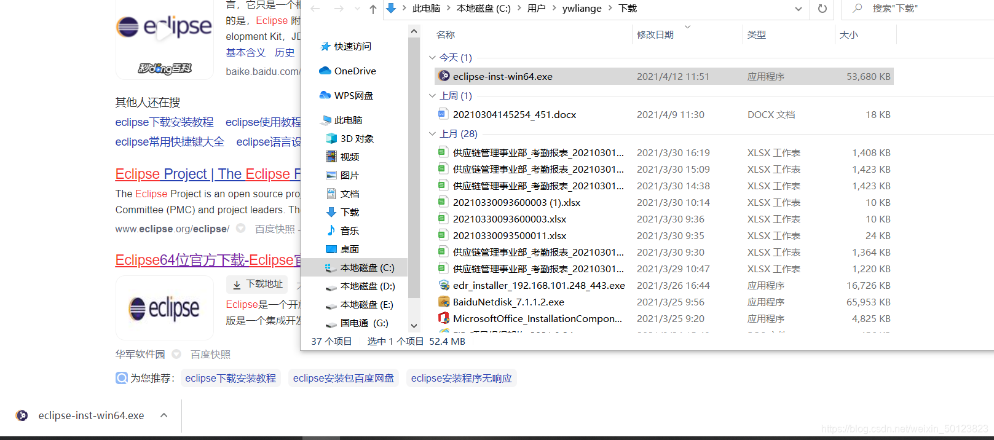
Task: Open OneDrive in navigation pane
Action: tap(355, 71)
